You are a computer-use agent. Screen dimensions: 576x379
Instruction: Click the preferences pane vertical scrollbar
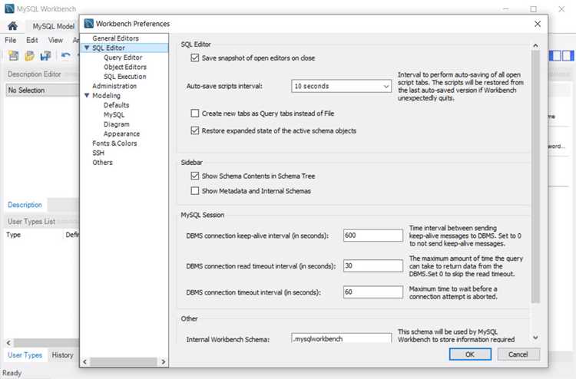pos(535,177)
